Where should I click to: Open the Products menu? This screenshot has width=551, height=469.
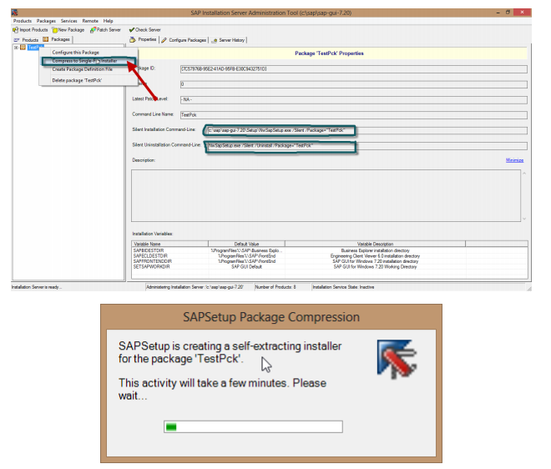[x=23, y=21]
